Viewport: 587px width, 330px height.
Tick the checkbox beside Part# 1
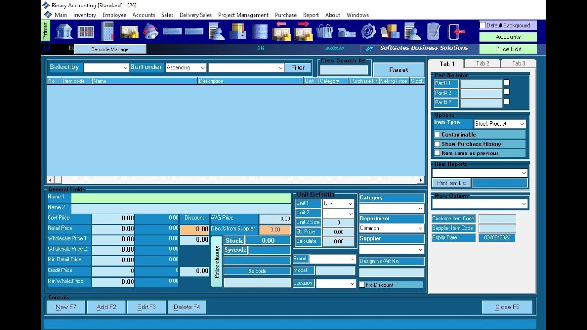[507, 82]
